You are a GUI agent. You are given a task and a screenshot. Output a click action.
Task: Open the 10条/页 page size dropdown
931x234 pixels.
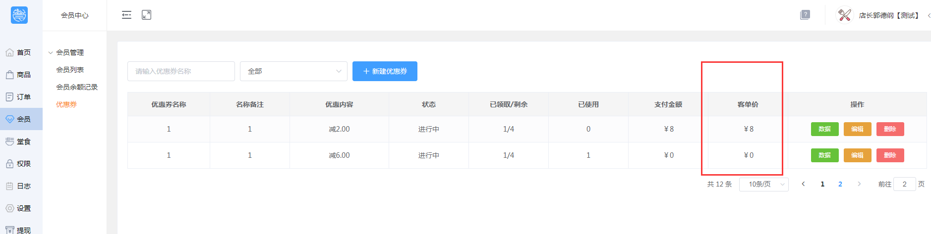(763, 184)
